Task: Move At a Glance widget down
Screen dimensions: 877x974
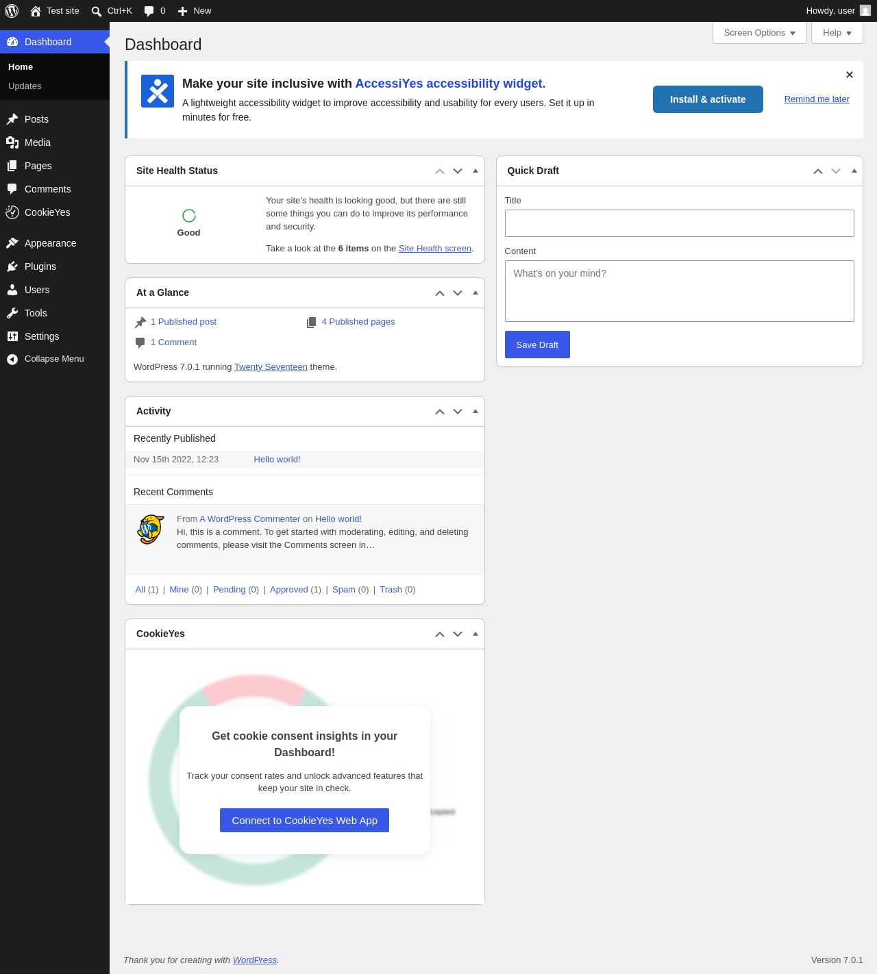Action: pyautogui.click(x=458, y=293)
